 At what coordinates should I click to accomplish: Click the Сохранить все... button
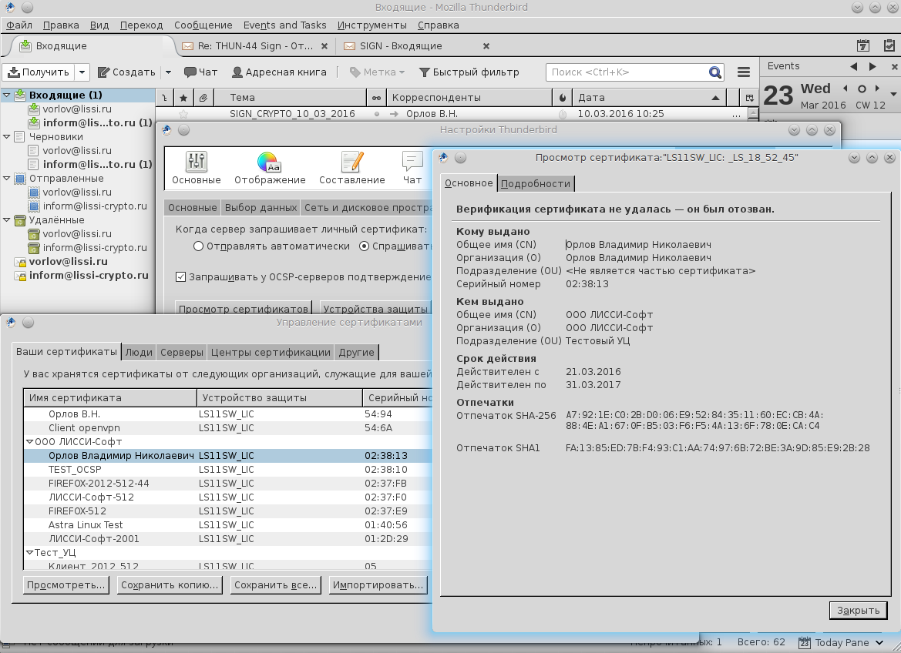[x=275, y=585]
